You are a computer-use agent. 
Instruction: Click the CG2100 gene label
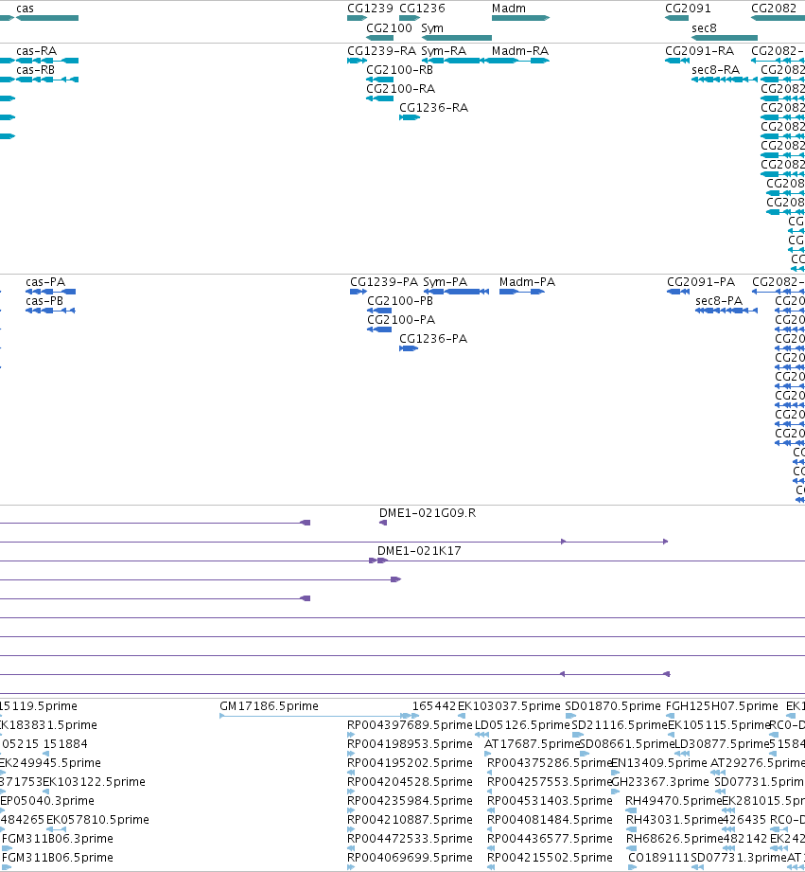point(389,28)
